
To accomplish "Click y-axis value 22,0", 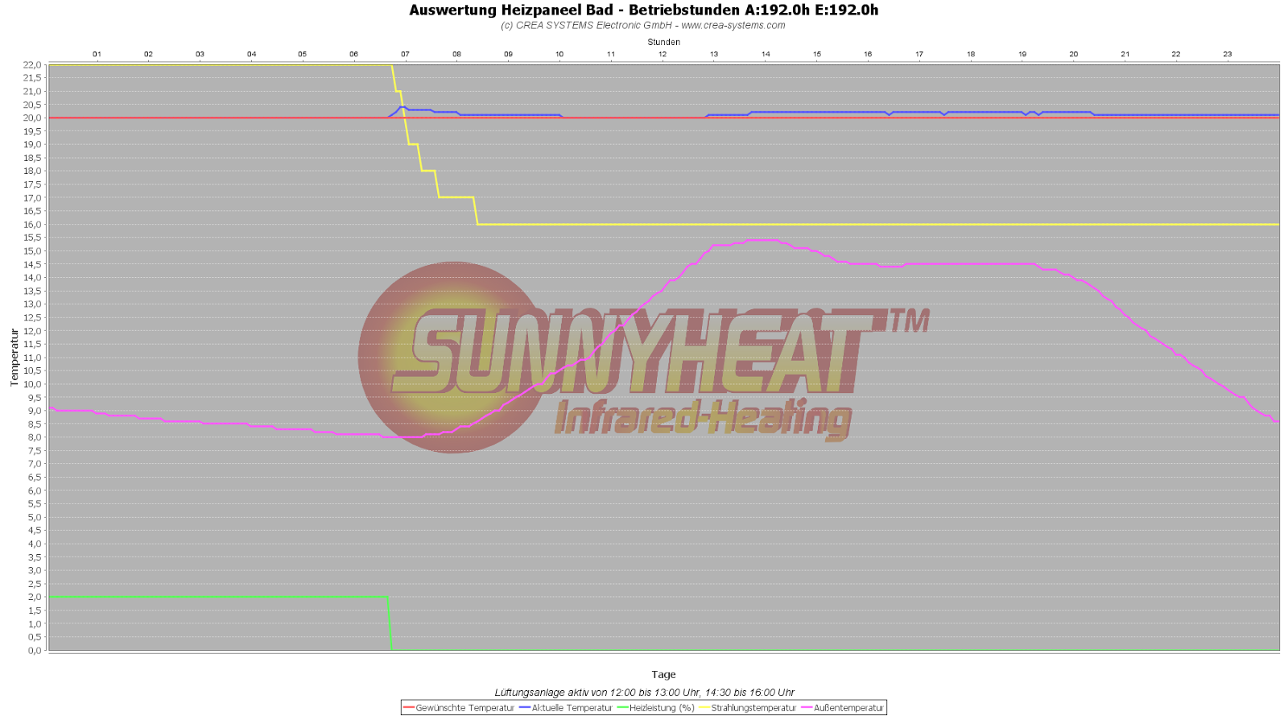I will (32, 64).
